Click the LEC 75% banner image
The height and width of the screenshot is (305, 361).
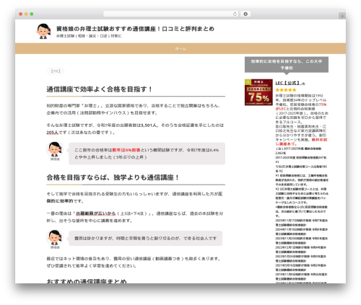click(258, 92)
